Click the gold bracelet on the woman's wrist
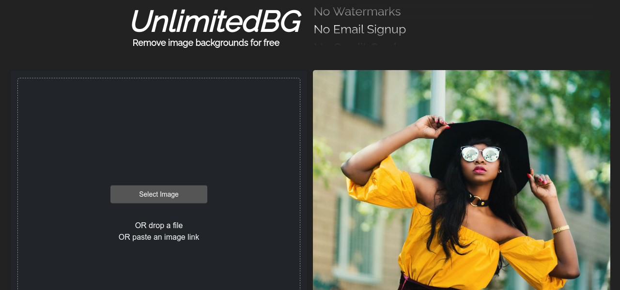Screen dimensions: 620x290 coord(561,229)
